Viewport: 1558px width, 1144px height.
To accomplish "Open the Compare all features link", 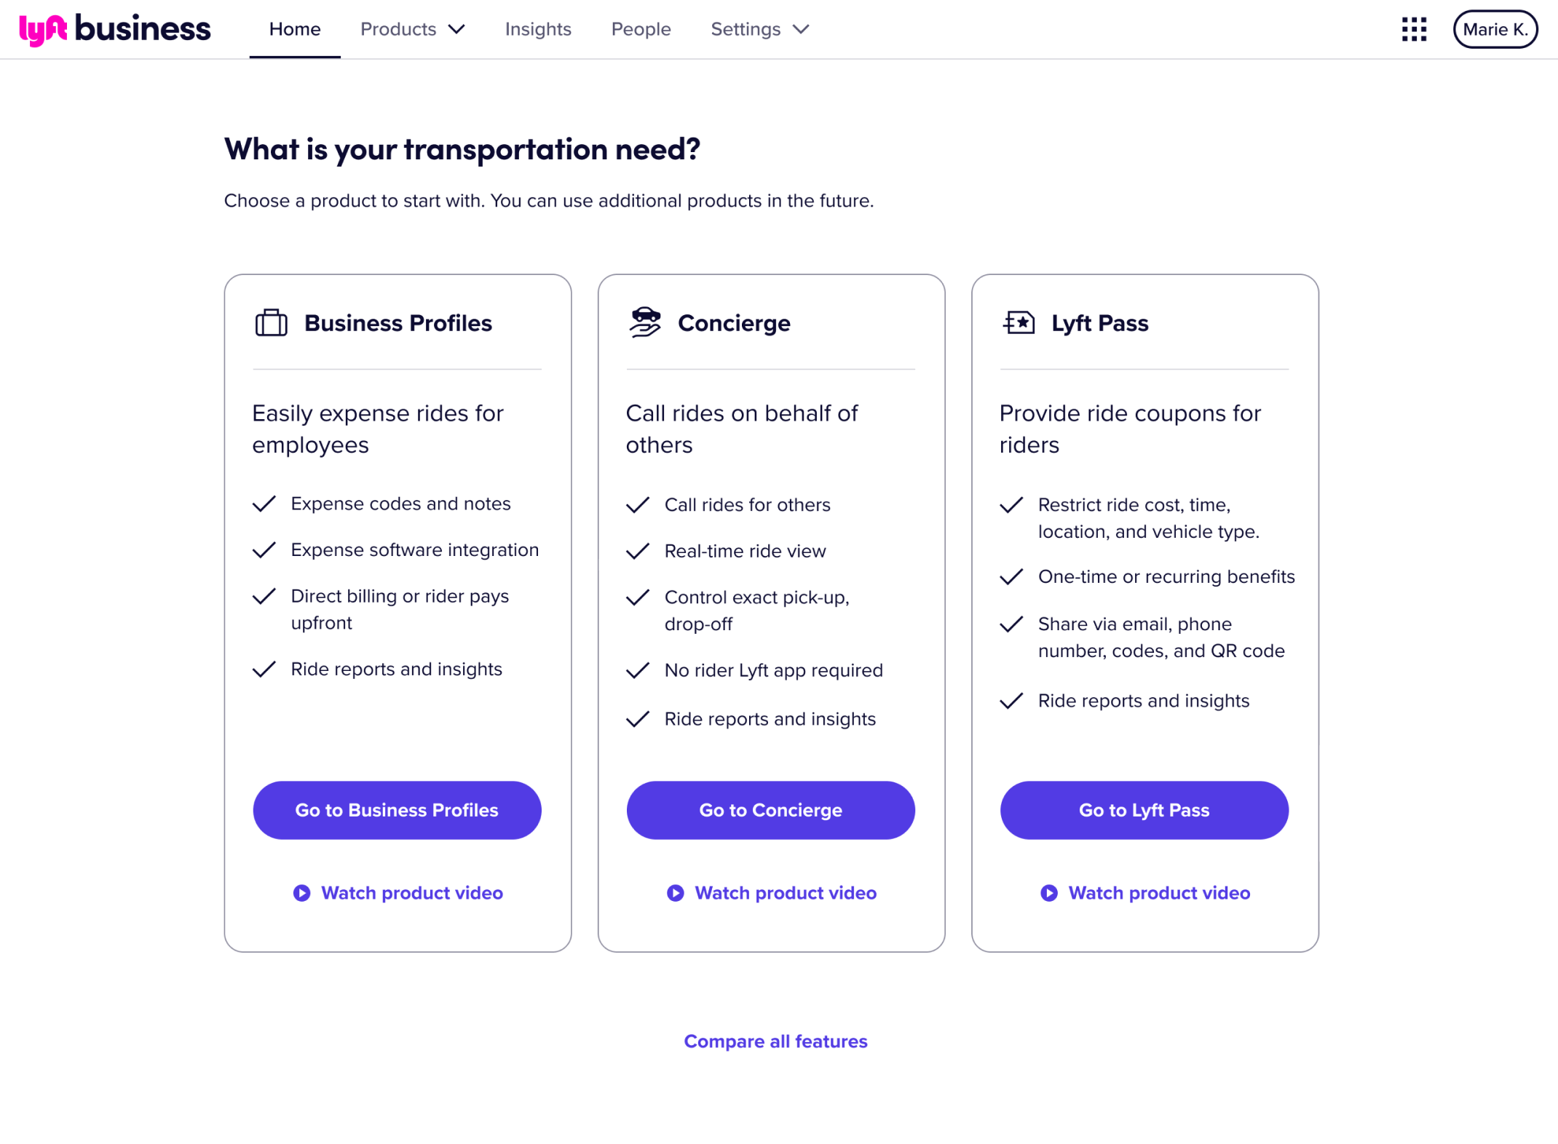I will [x=775, y=1041].
